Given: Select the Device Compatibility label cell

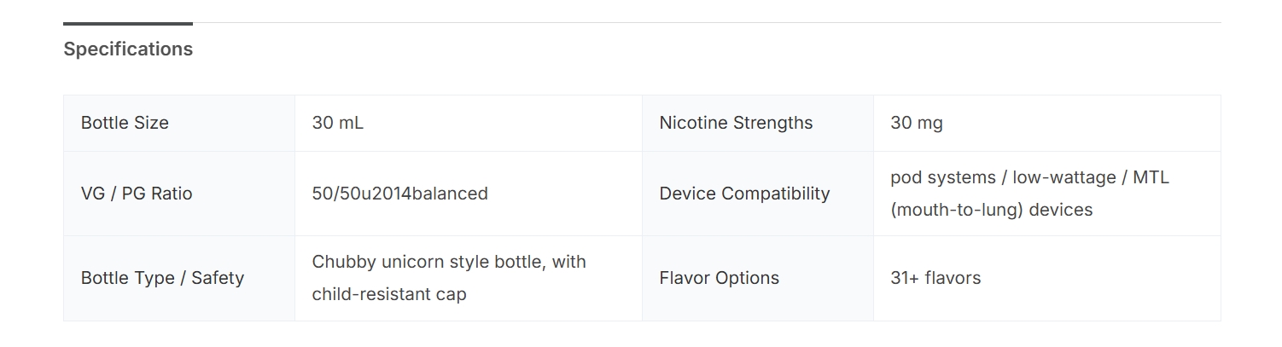Looking at the screenshot, I should 744,194.
